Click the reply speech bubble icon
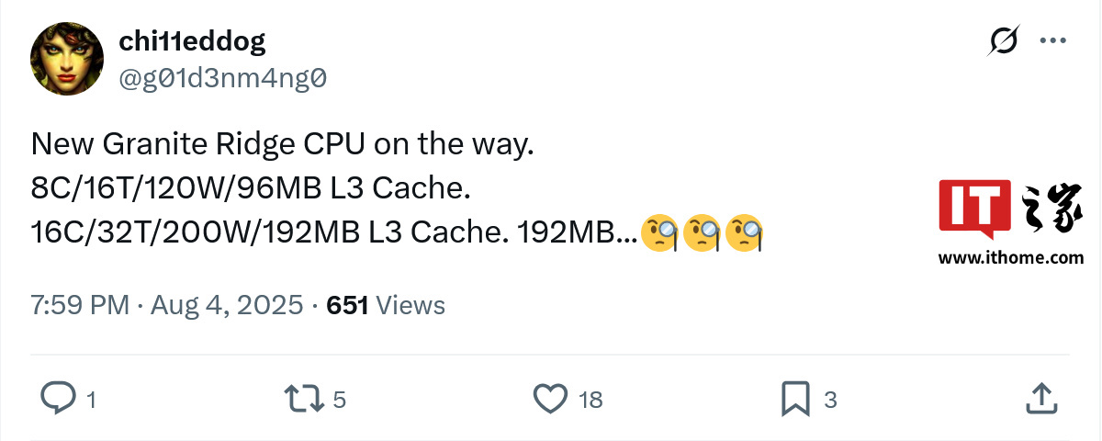Viewport: 1102px width, 441px height. coord(58,398)
